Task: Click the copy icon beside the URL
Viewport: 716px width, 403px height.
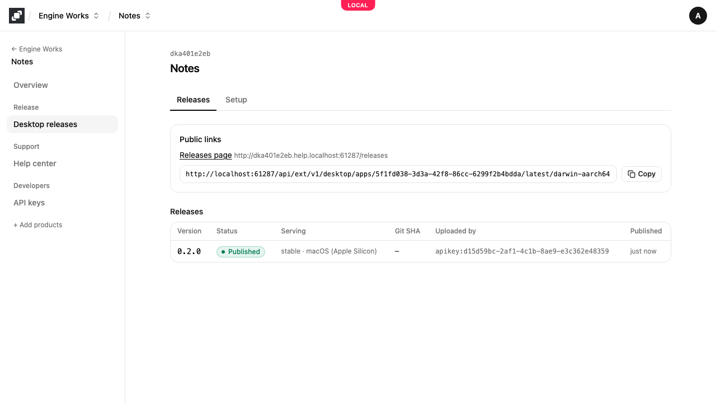Action: 632,174
